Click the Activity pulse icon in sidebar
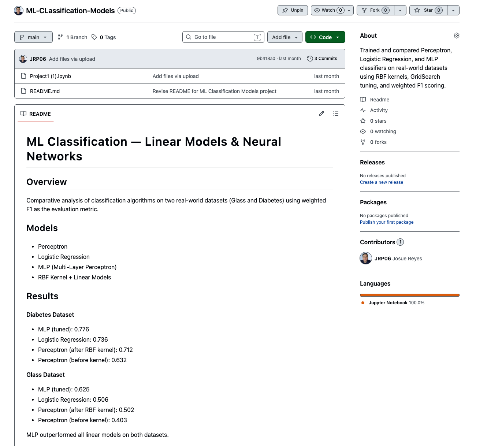 point(363,110)
